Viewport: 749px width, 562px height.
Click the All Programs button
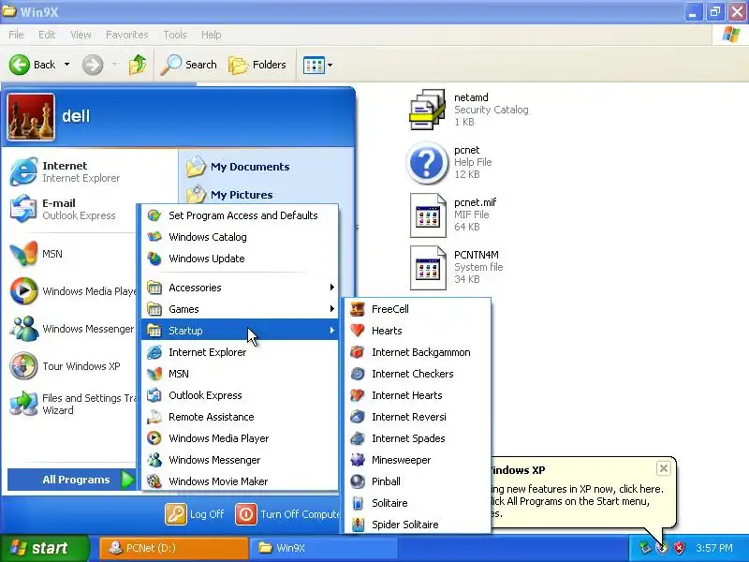pos(72,480)
